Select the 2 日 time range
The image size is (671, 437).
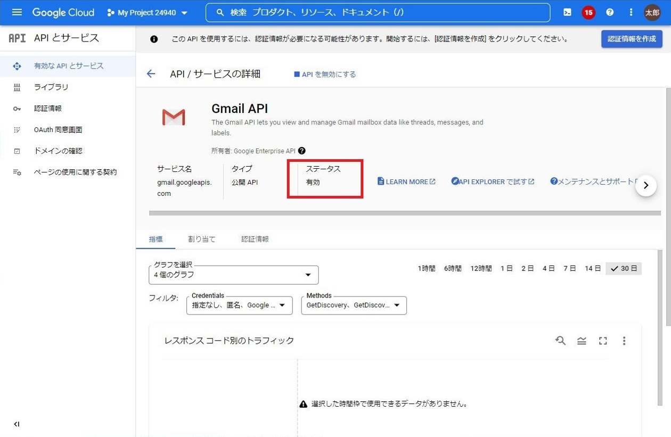pos(527,269)
